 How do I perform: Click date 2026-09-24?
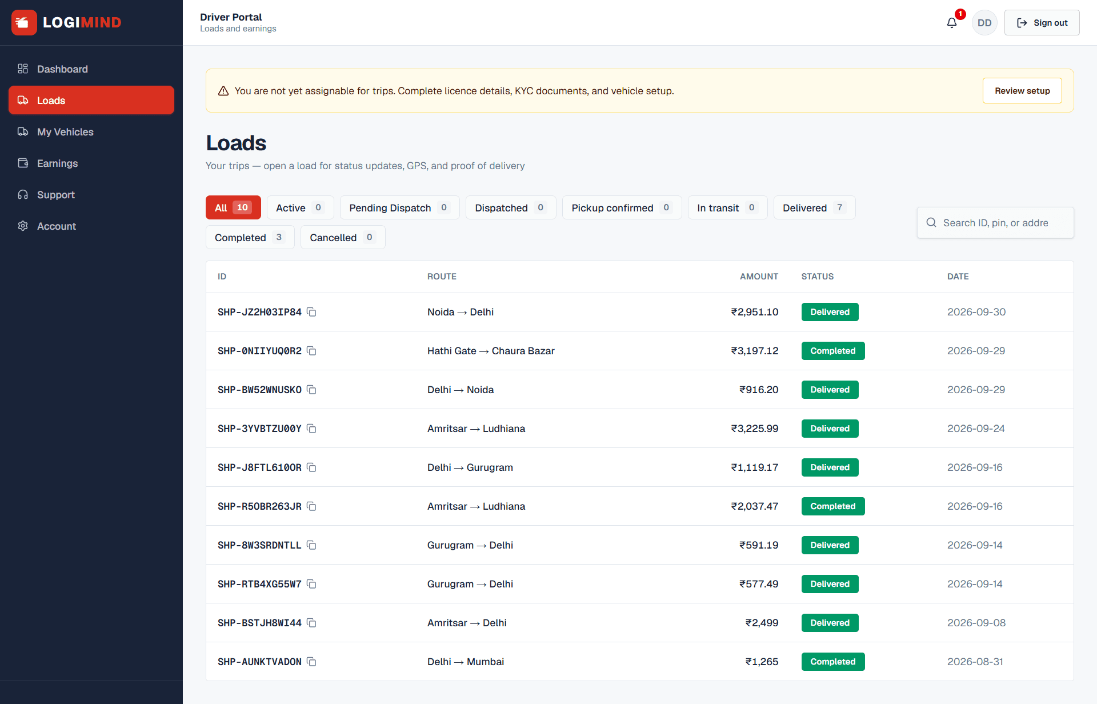[976, 429]
